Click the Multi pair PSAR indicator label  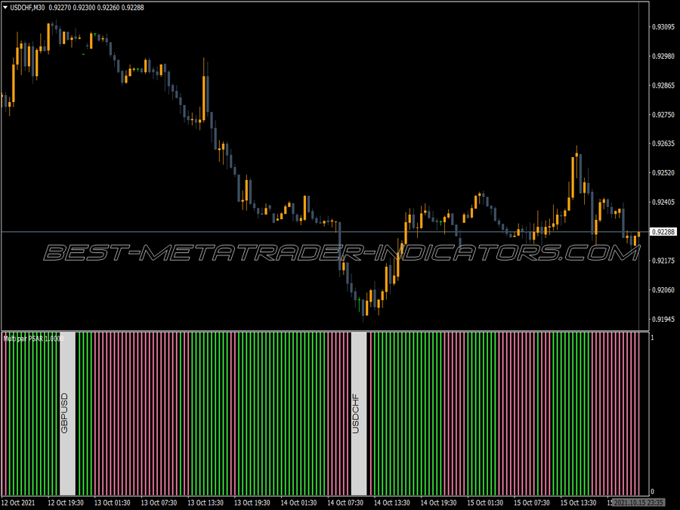coord(33,338)
